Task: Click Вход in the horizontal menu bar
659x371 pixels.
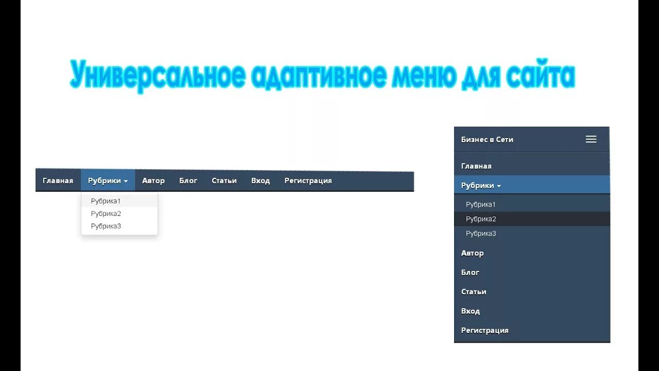Action: tap(261, 180)
